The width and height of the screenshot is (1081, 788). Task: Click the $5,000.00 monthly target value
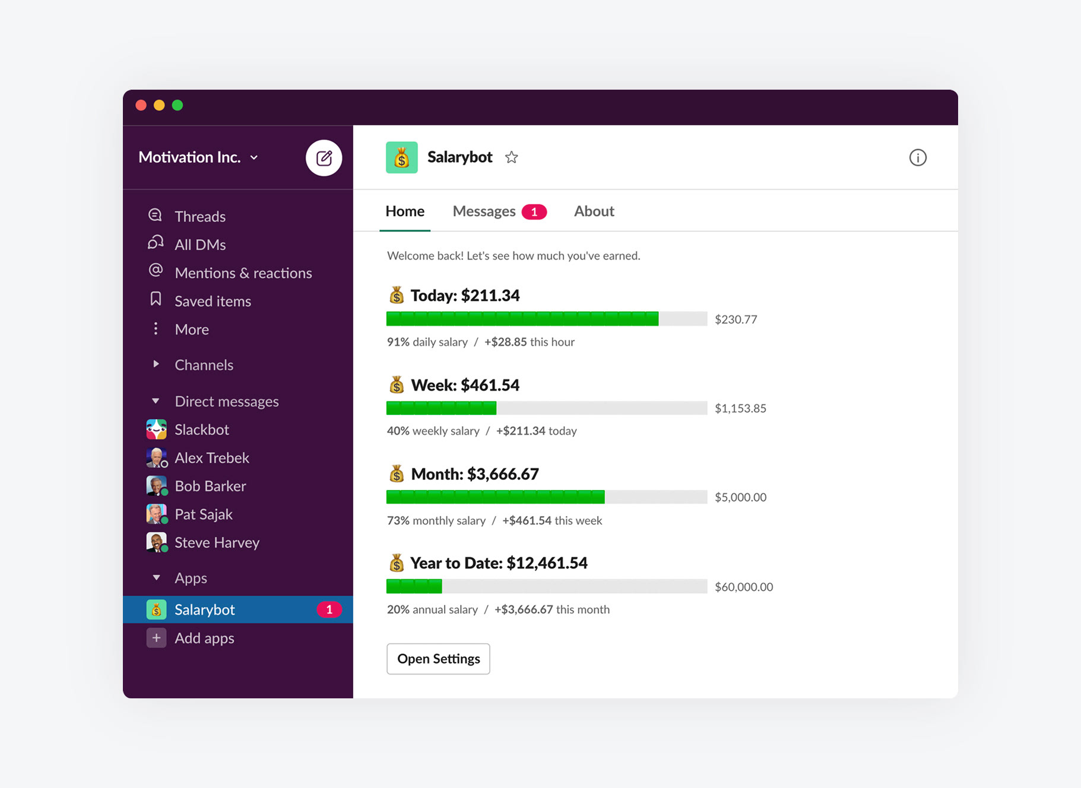[740, 498]
